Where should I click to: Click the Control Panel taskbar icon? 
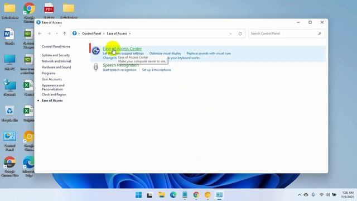coord(219,195)
